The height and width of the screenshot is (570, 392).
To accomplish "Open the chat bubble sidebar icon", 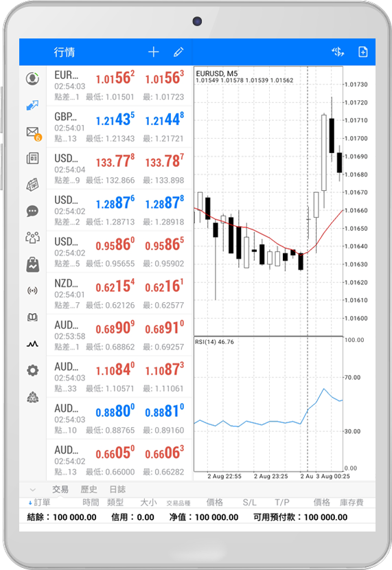I will coord(32,211).
